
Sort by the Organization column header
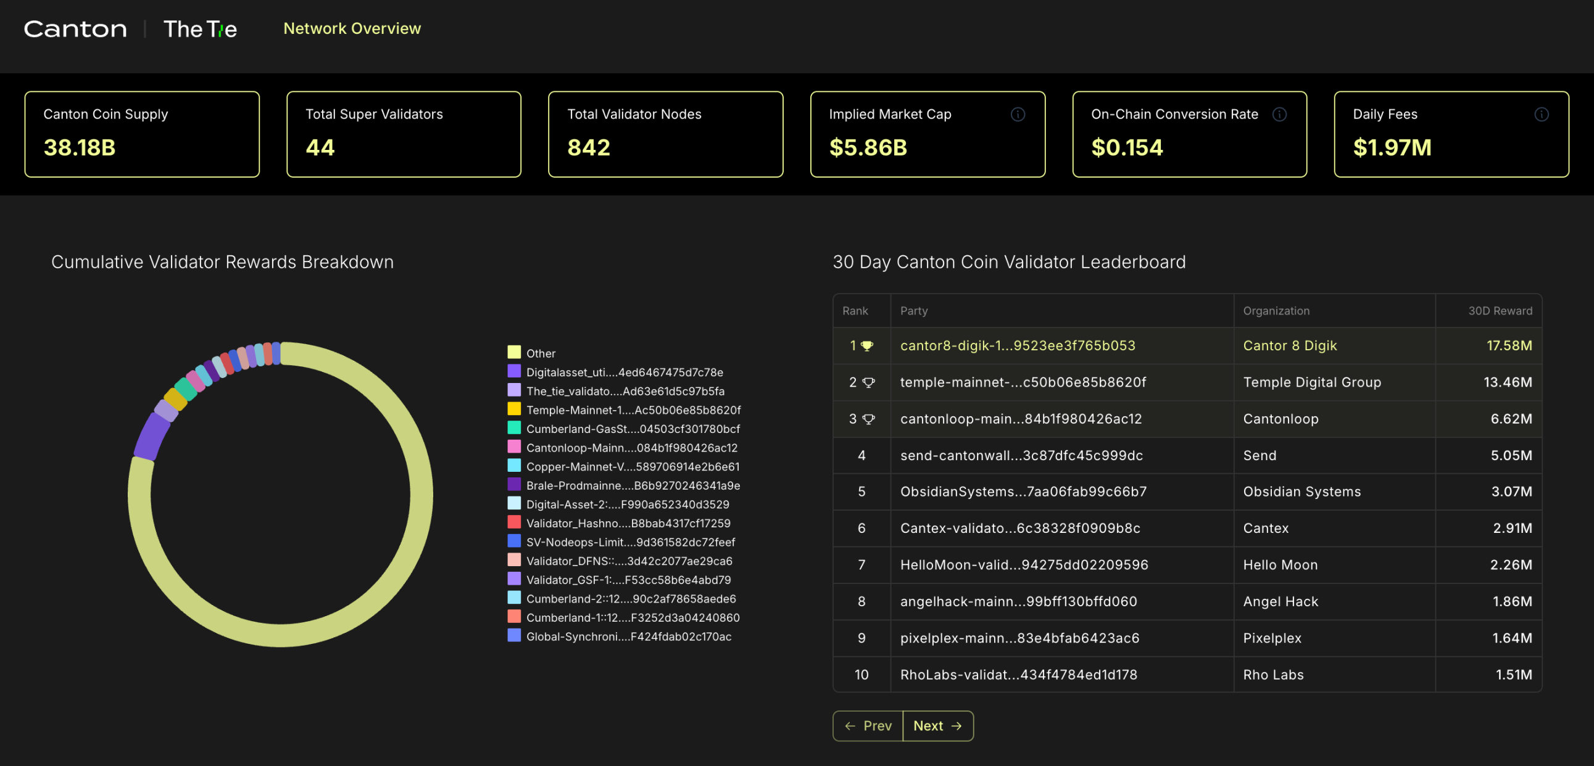tap(1276, 311)
